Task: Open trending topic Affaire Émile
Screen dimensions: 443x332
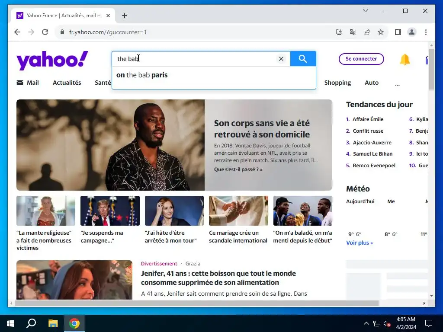Action: (x=368, y=119)
